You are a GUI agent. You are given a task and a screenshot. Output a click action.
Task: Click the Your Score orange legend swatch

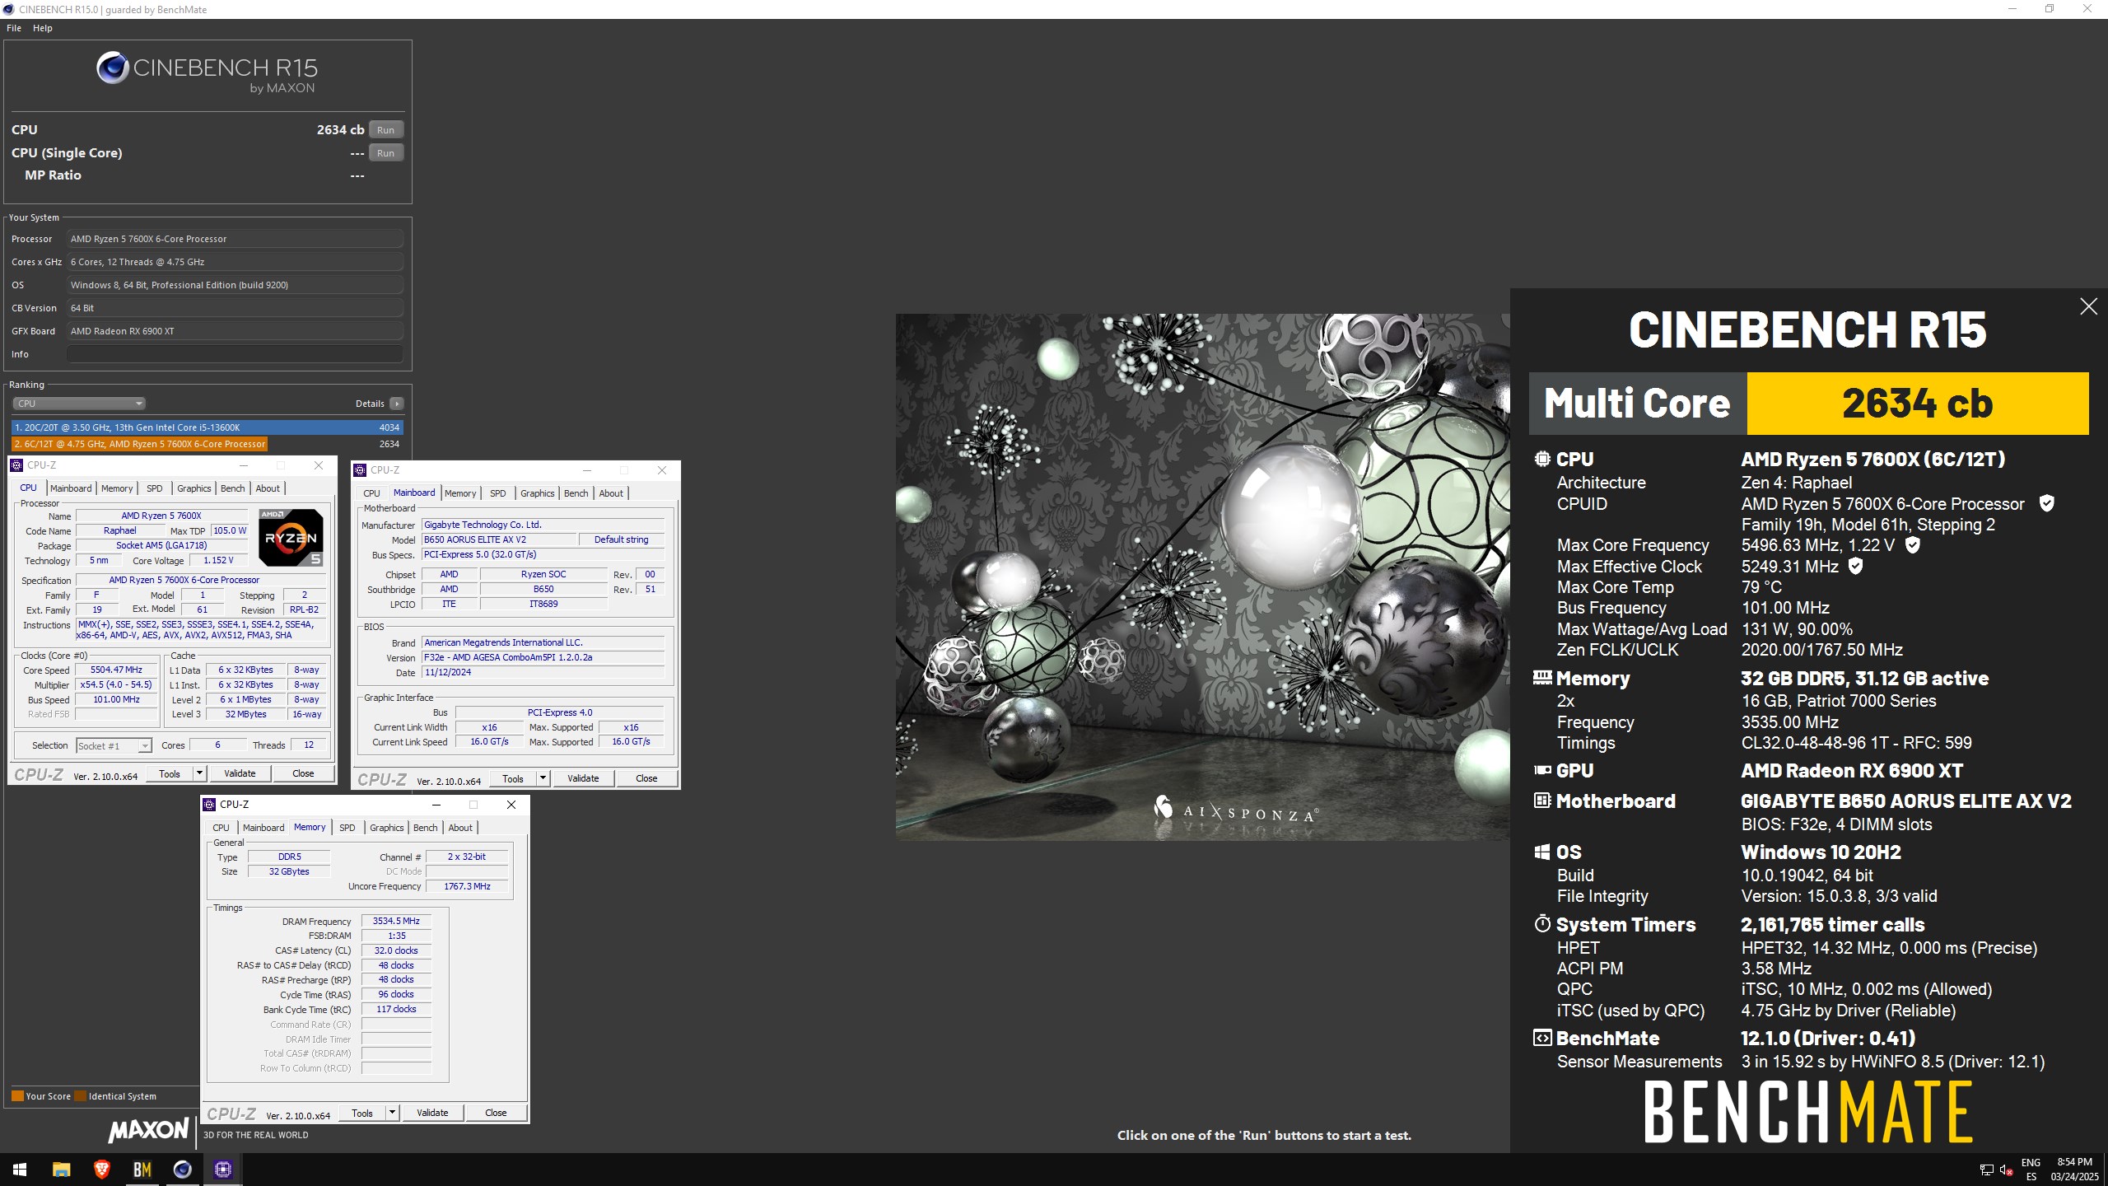pyautogui.click(x=17, y=1096)
